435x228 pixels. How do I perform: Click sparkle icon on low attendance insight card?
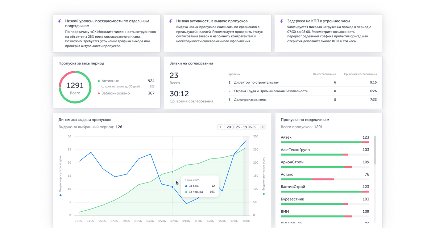(59, 21)
